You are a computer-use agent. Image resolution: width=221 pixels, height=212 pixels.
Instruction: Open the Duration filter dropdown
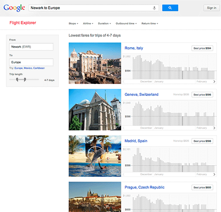(104, 23)
